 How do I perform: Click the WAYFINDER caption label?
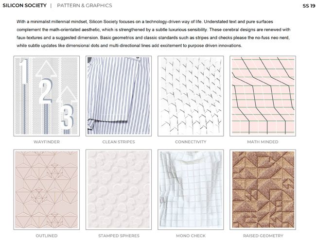(x=47, y=142)
